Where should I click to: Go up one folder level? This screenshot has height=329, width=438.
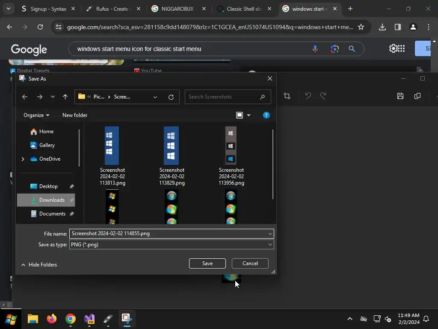(x=65, y=97)
